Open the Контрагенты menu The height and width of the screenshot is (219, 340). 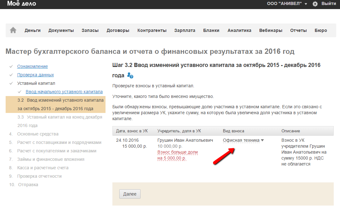click(x=152, y=30)
